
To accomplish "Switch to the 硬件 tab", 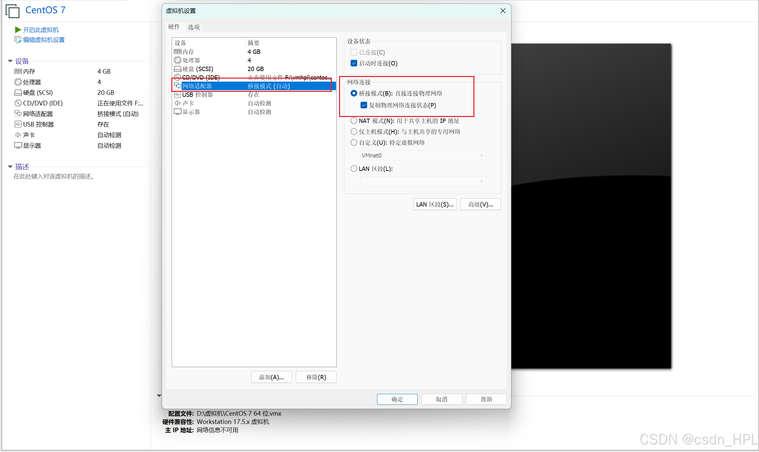I will point(174,27).
